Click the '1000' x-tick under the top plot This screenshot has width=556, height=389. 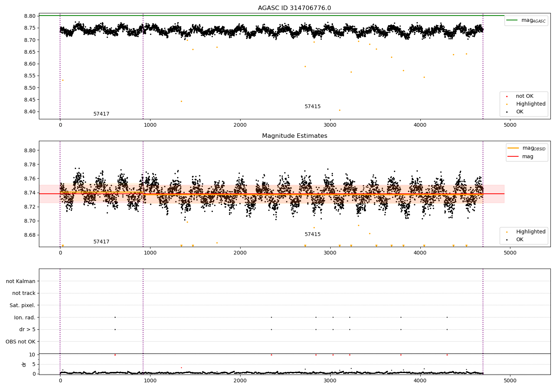point(150,125)
